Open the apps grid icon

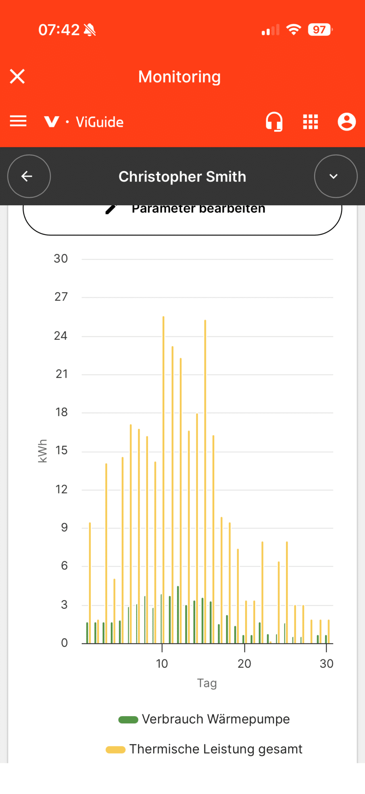[x=311, y=122]
